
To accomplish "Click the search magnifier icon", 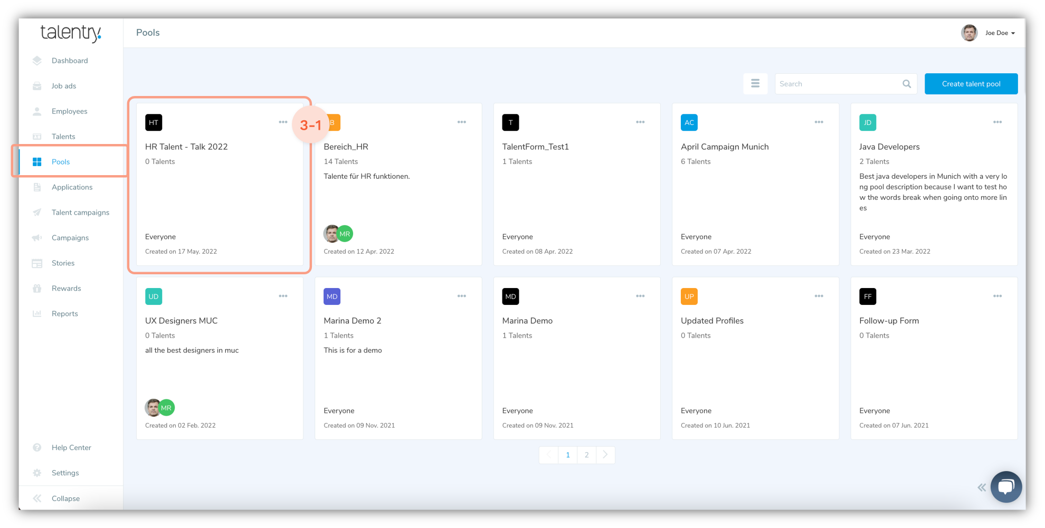I will (907, 84).
